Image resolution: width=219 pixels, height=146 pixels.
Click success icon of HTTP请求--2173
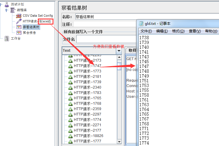click(70, 61)
